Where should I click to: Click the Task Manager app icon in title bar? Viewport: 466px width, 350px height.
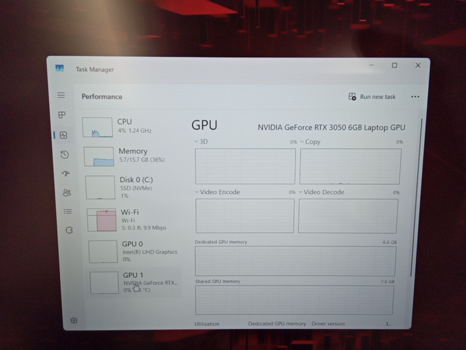60,68
